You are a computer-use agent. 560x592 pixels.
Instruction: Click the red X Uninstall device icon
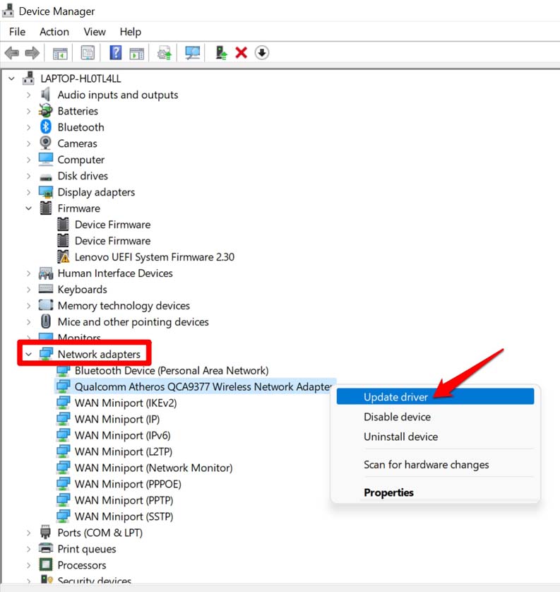pos(241,52)
